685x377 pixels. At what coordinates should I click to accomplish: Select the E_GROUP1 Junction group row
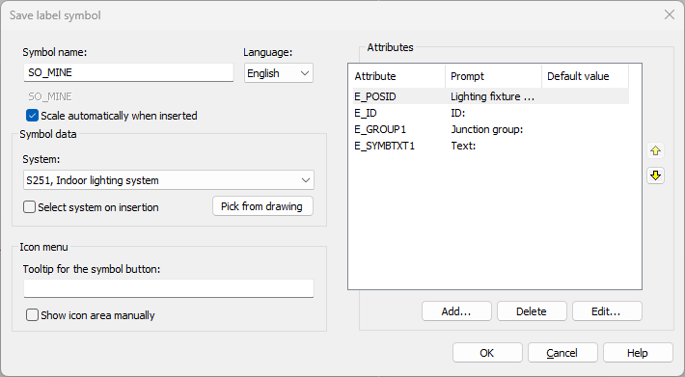tap(491, 129)
